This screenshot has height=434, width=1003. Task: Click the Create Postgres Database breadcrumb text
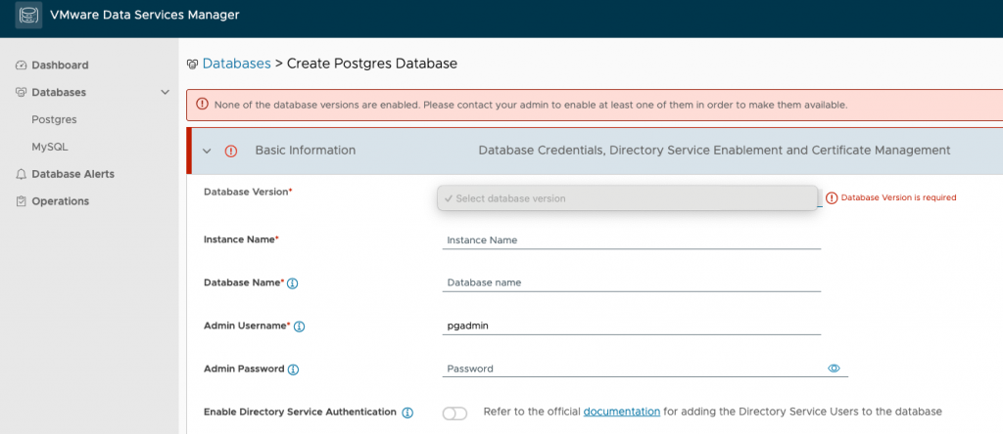tap(372, 64)
